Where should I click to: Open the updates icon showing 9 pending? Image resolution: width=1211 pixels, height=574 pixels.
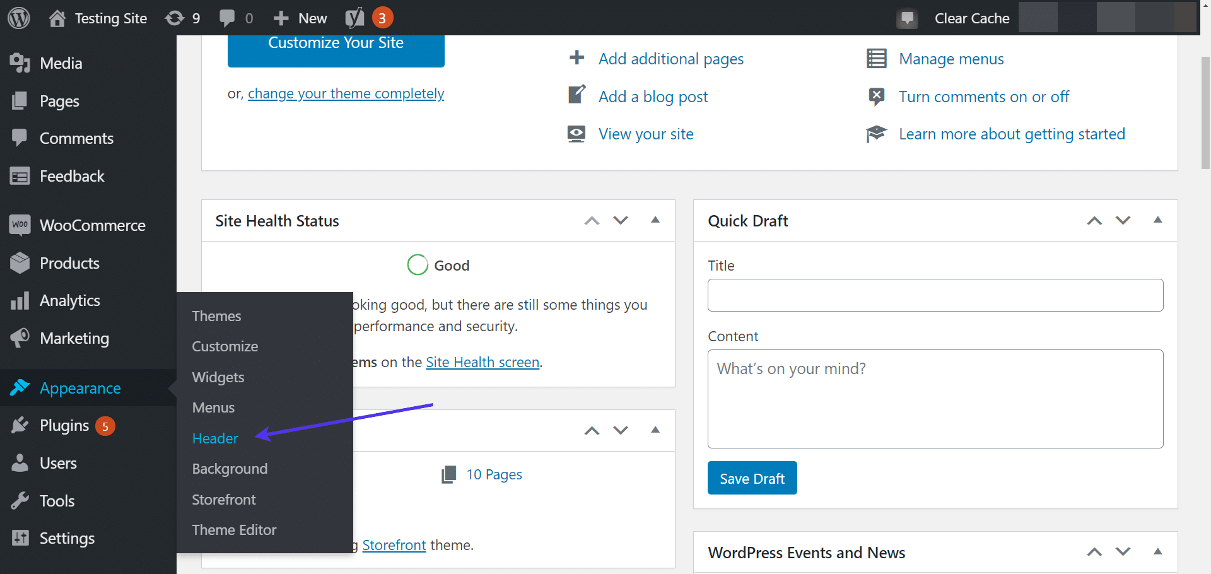[x=175, y=17]
